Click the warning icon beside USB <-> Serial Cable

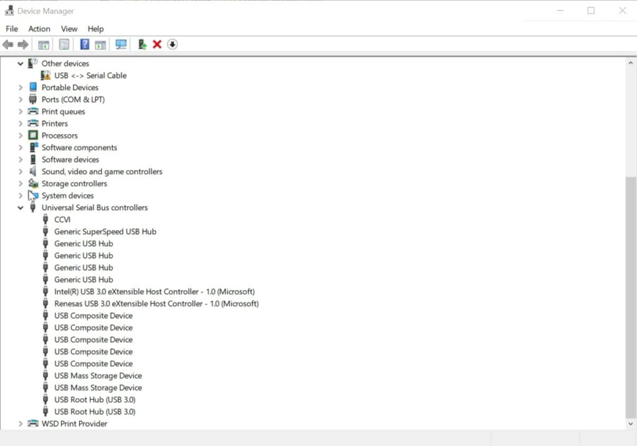(x=45, y=75)
